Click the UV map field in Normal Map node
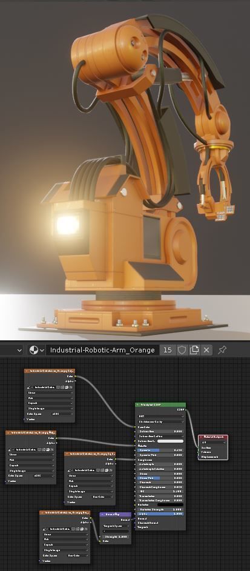The width and height of the screenshot is (250, 571). tap(116, 531)
